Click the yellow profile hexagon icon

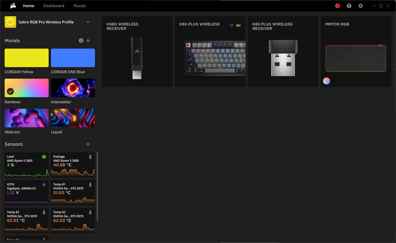click(x=10, y=22)
